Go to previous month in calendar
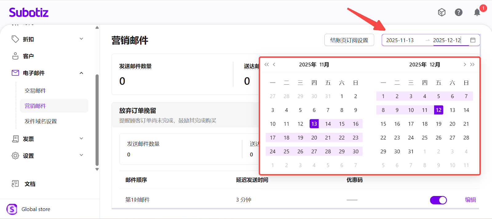The height and width of the screenshot is (219, 492). click(x=274, y=64)
